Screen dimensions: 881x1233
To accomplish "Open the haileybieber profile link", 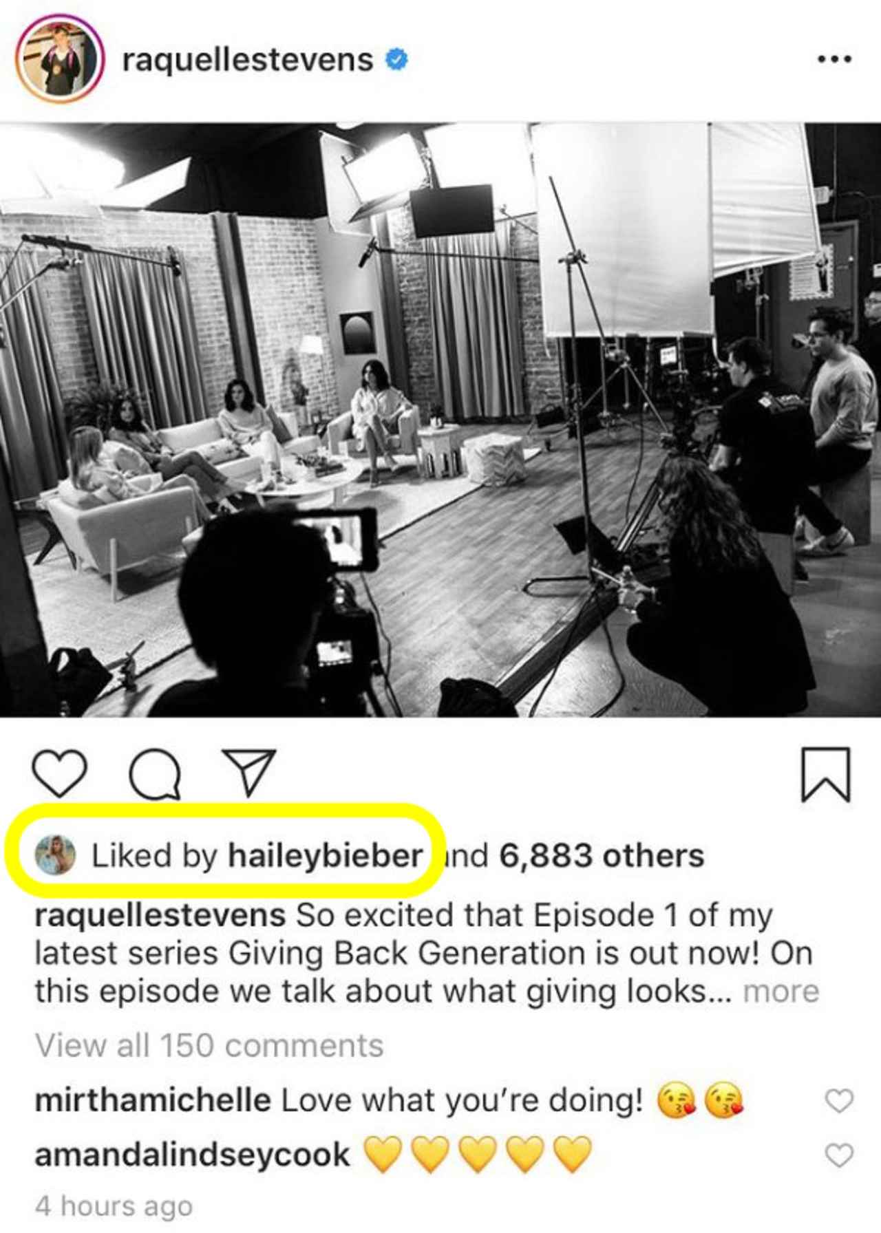I will 325,855.
